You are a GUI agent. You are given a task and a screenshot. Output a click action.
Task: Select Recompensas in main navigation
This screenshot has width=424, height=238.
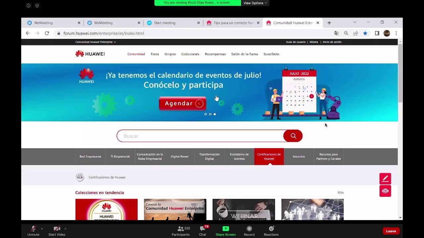click(215, 54)
